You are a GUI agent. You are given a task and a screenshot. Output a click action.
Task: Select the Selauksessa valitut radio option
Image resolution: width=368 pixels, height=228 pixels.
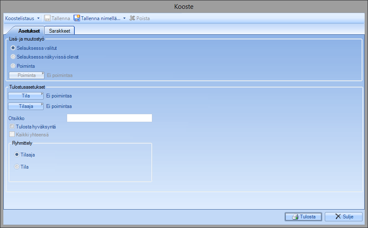coord(13,48)
